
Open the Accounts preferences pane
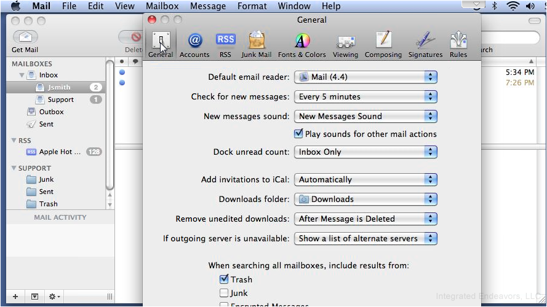[194, 45]
